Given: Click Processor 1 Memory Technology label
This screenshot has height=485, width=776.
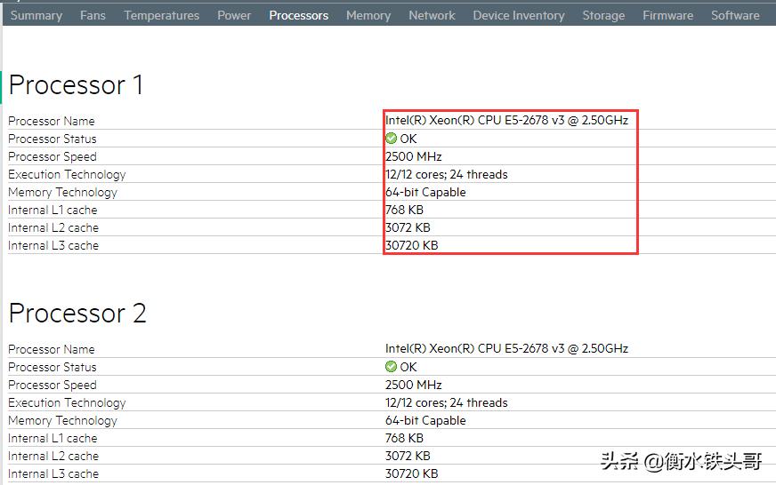Looking at the screenshot, I should click(x=63, y=192).
